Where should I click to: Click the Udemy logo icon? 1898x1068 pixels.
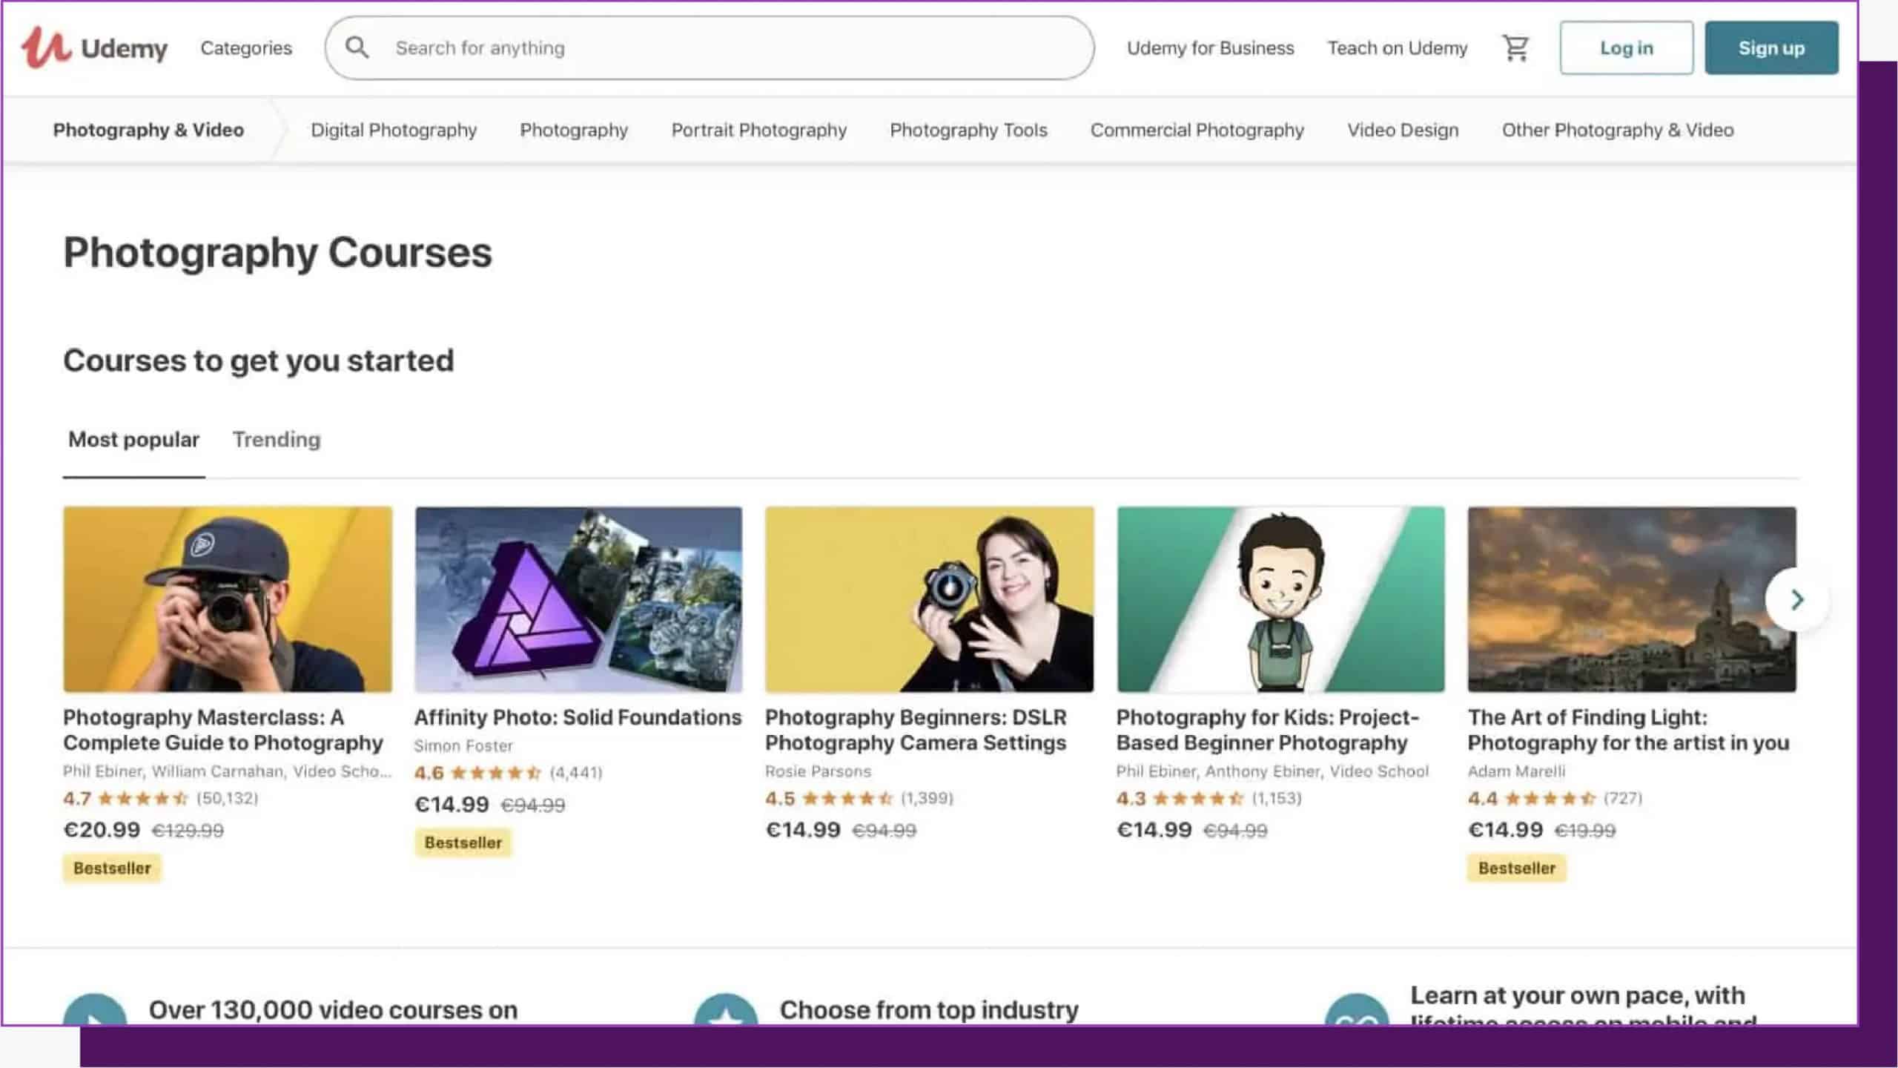(x=46, y=47)
